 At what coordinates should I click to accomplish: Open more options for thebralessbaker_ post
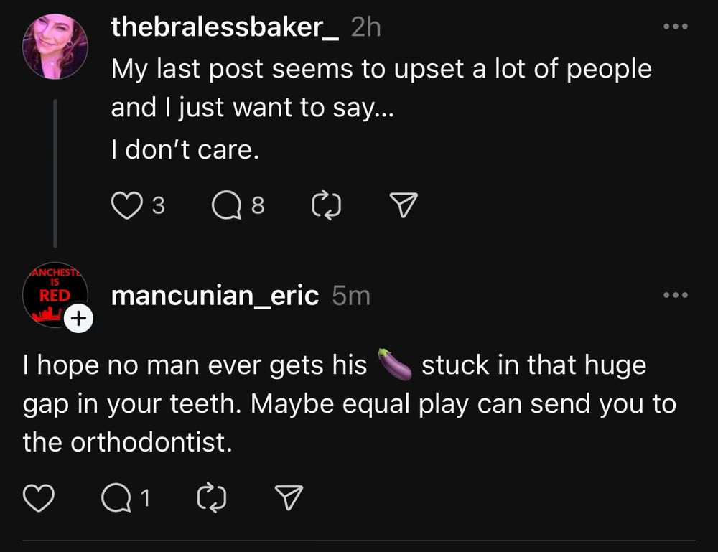pyautogui.click(x=676, y=27)
